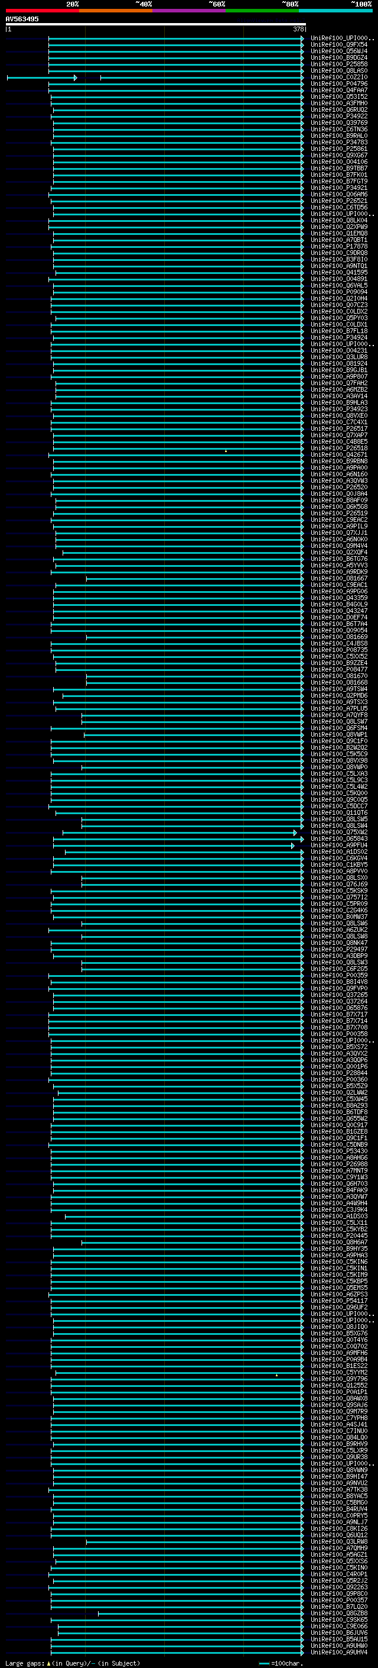Select label UniRef100_B9TBB7
The width and height of the screenshot is (378, 1668).
pos(339,169)
